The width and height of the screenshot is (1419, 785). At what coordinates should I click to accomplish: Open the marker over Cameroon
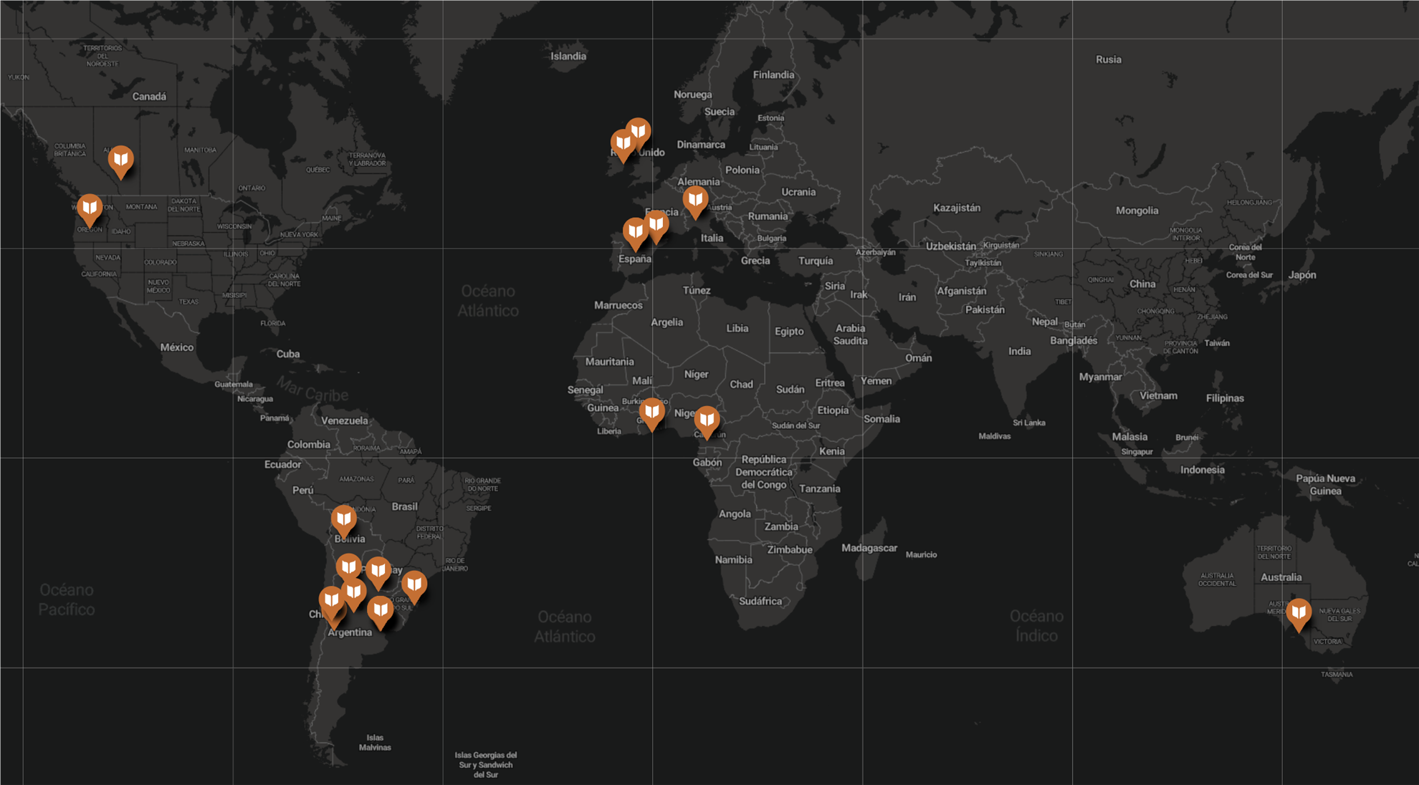[707, 421]
